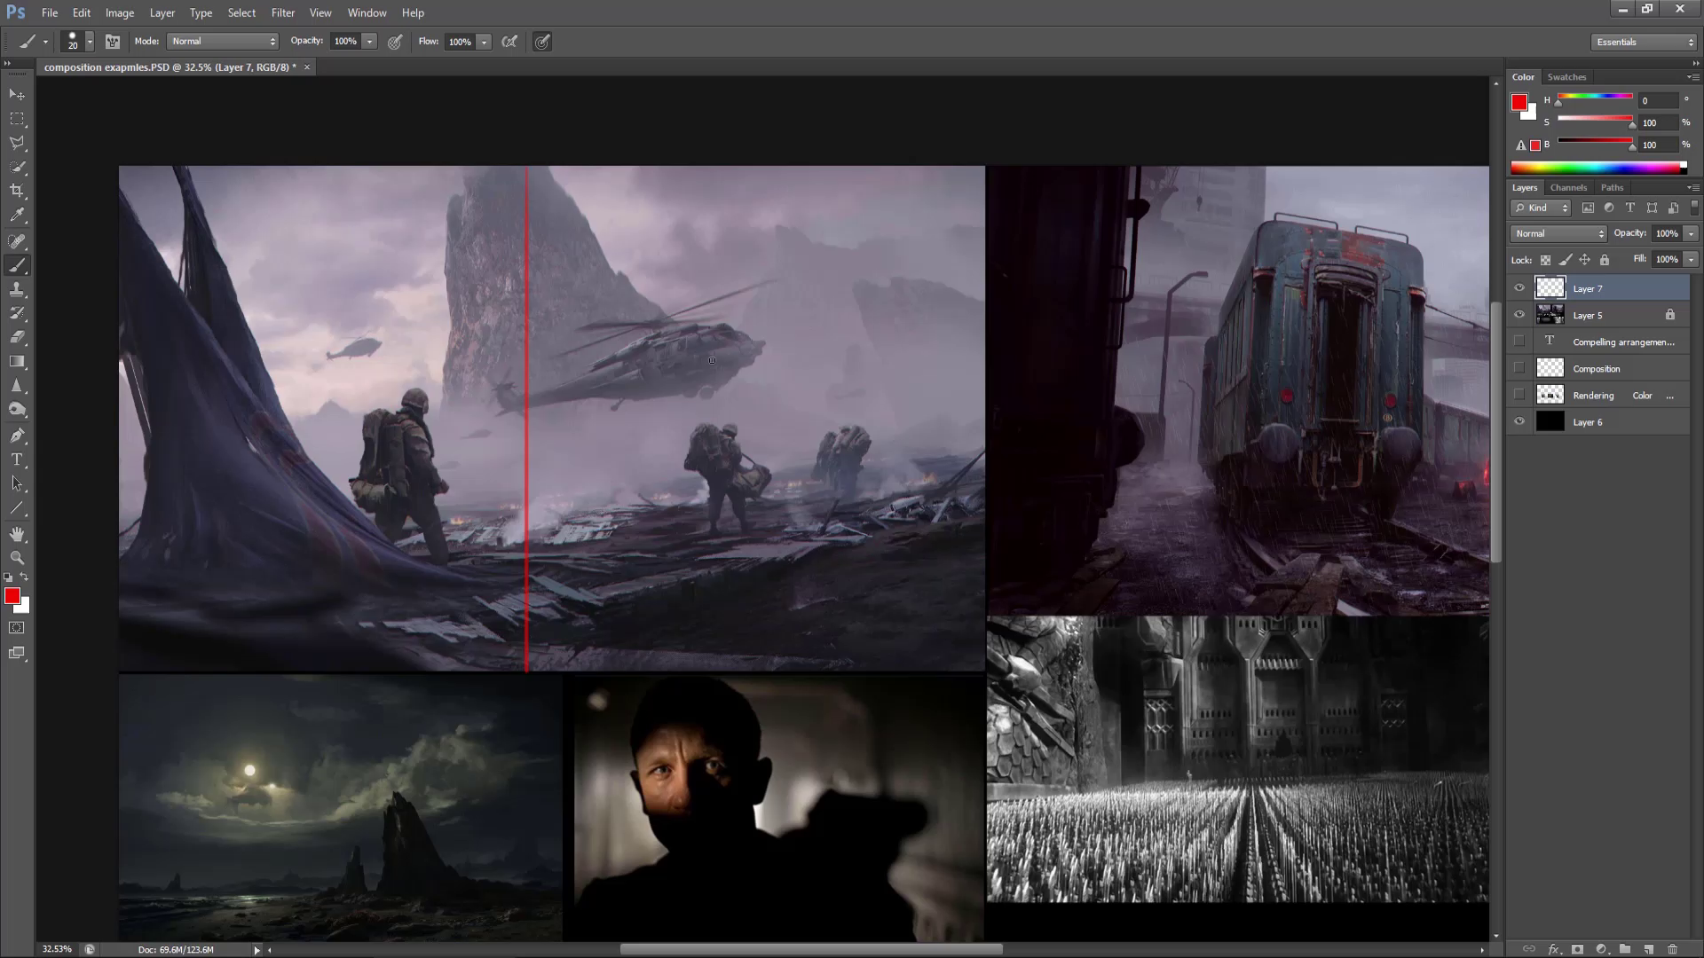Open the Window menu
The height and width of the screenshot is (958, 1704).
pos(367,12)
